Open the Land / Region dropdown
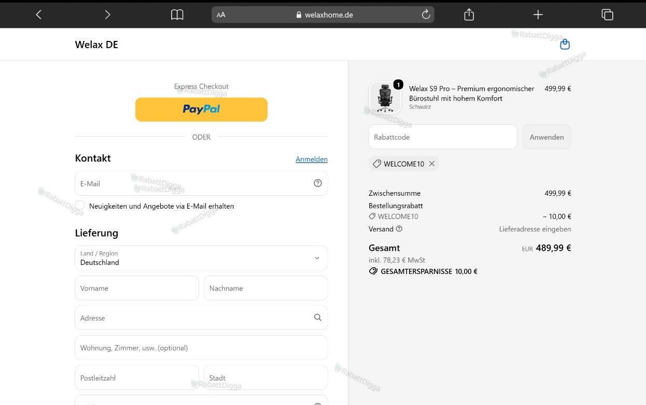 coord(201,258)
